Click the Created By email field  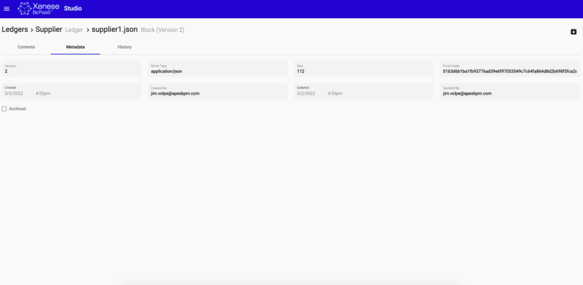[218, 91]
